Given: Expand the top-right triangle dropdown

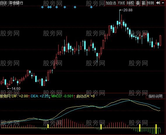Looking at the screenshot, I should (163, 3).
